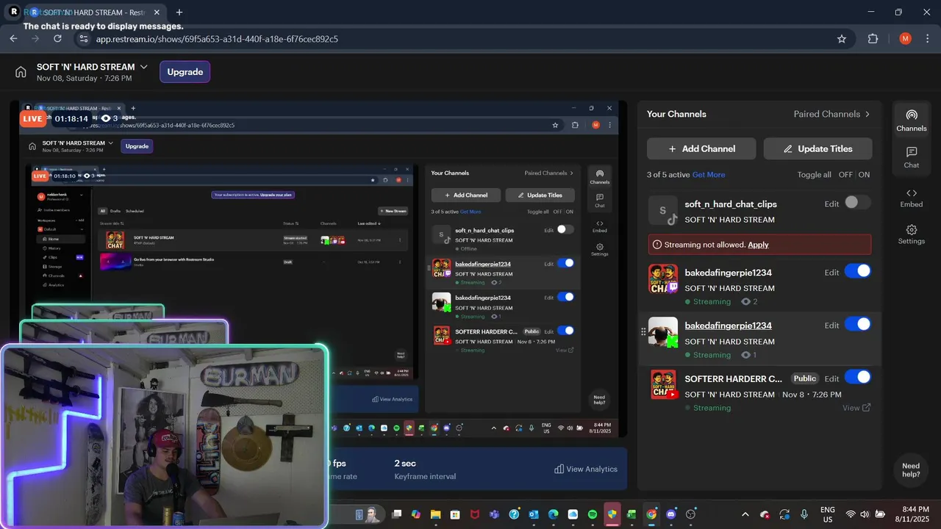Click the Twitch channel avatar icon

pos(663,278)
